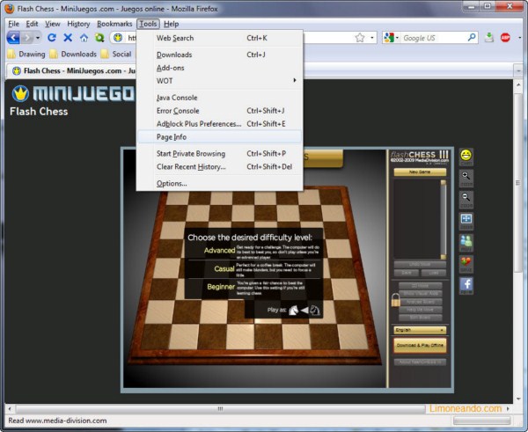Open the Help menu
This screenshot has height=432, width=528.
[x=171, y=24]
